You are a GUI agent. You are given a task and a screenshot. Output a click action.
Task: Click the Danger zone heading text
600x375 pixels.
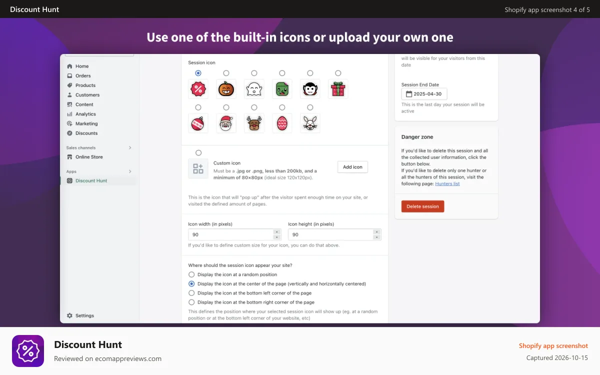[417, 137]
